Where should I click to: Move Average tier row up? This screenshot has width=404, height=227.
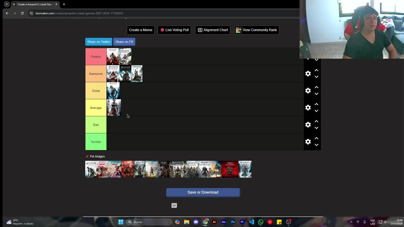(x=316, y=104)
